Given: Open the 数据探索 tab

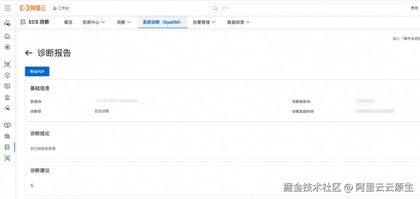Looking at the screenshot, I should (236, 22).
